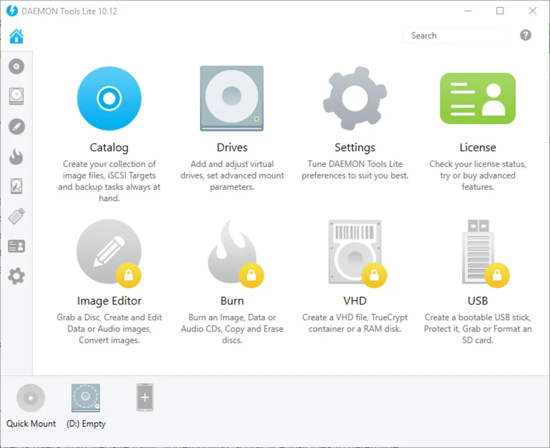Open Catalog from the sidebar disc icon

pos(16,66)
